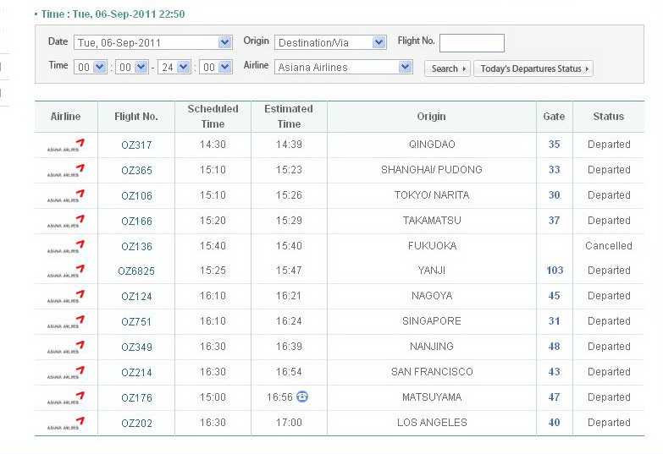
Task: Open flight OZ751 link
Action: tap(136, 322)
